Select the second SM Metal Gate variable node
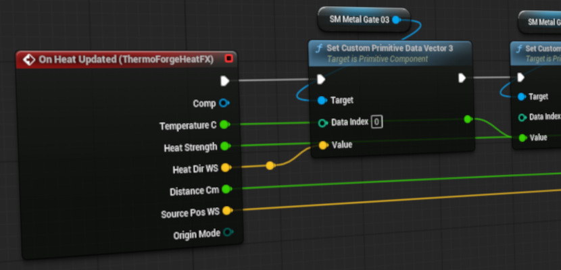561x270 pixels. [x=539, y=22]
